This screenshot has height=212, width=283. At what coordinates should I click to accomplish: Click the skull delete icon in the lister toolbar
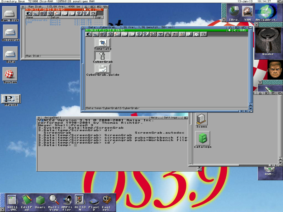[153, 35]
